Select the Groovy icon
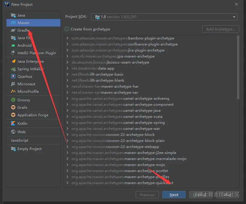Image resolution: width=246 pixels, height=204 pixels. [13, 100]
